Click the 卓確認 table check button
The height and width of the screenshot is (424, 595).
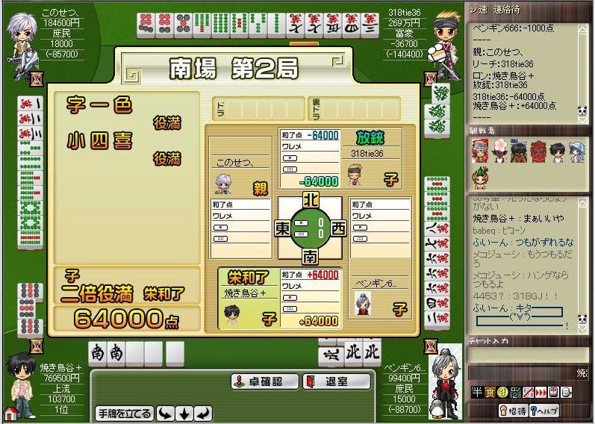(265, 381)
